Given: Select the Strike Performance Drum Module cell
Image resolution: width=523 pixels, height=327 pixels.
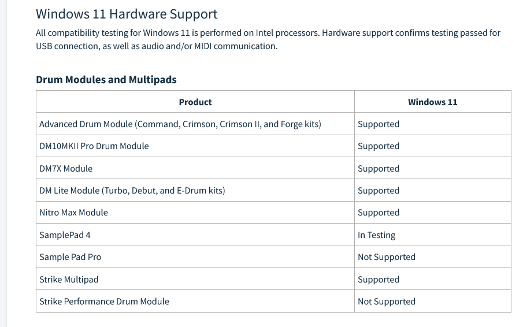Looking at the screenshot, I should [195, 302].
